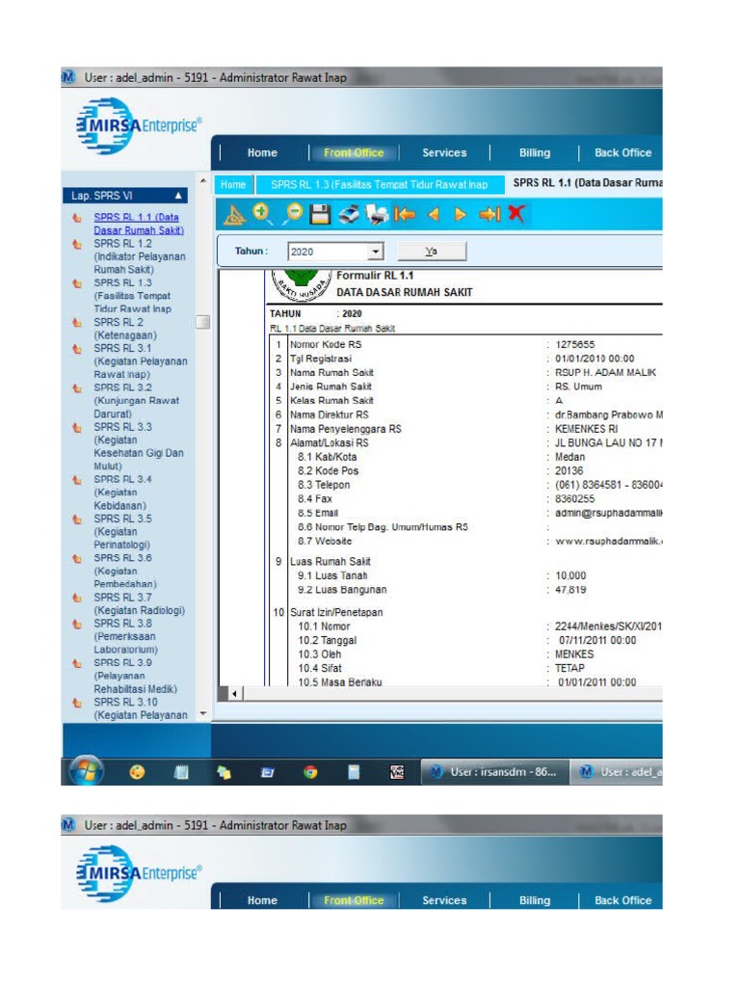Launch Paint from the taskbar palette icon
The height and width of the screenshot is (987, 740).
click(137, 772)
